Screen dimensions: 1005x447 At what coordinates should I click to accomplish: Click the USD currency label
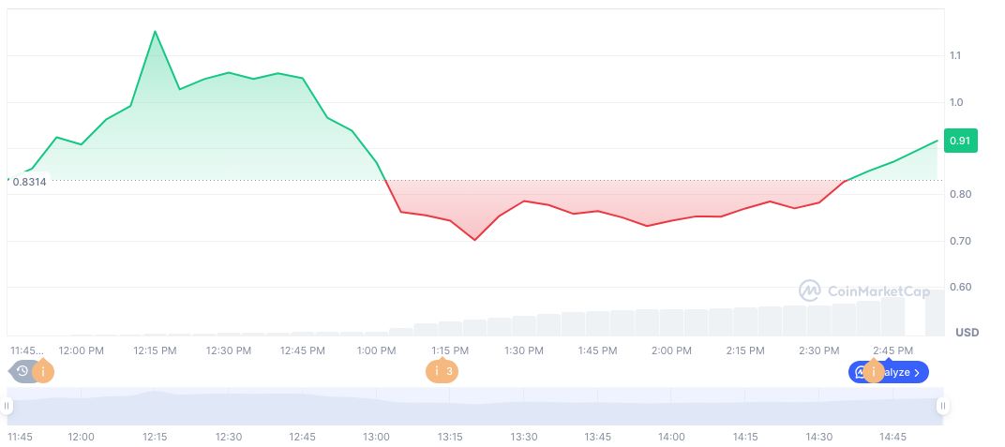point(967,333)
